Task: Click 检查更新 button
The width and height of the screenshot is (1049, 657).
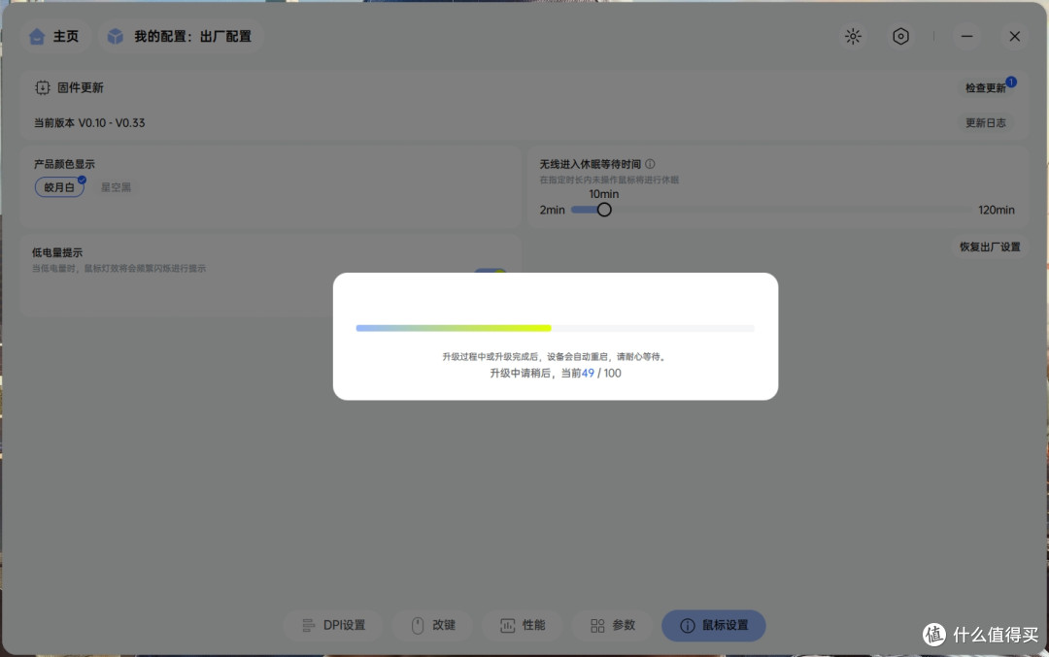Action: [x=986, y=87]
